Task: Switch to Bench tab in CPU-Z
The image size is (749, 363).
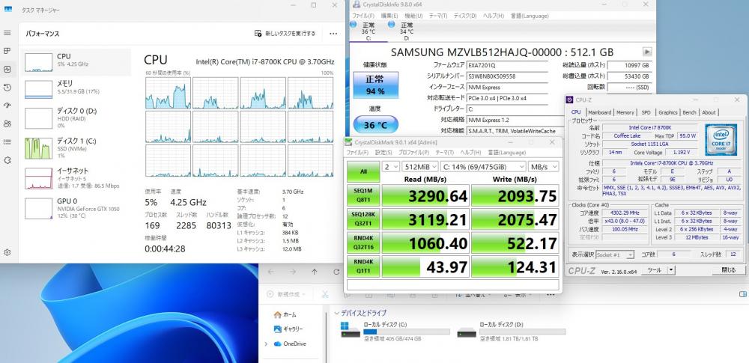Action: 689,112
